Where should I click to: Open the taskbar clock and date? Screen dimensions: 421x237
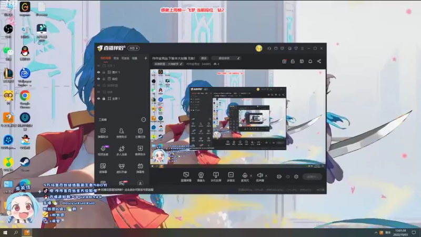[400, 232]
